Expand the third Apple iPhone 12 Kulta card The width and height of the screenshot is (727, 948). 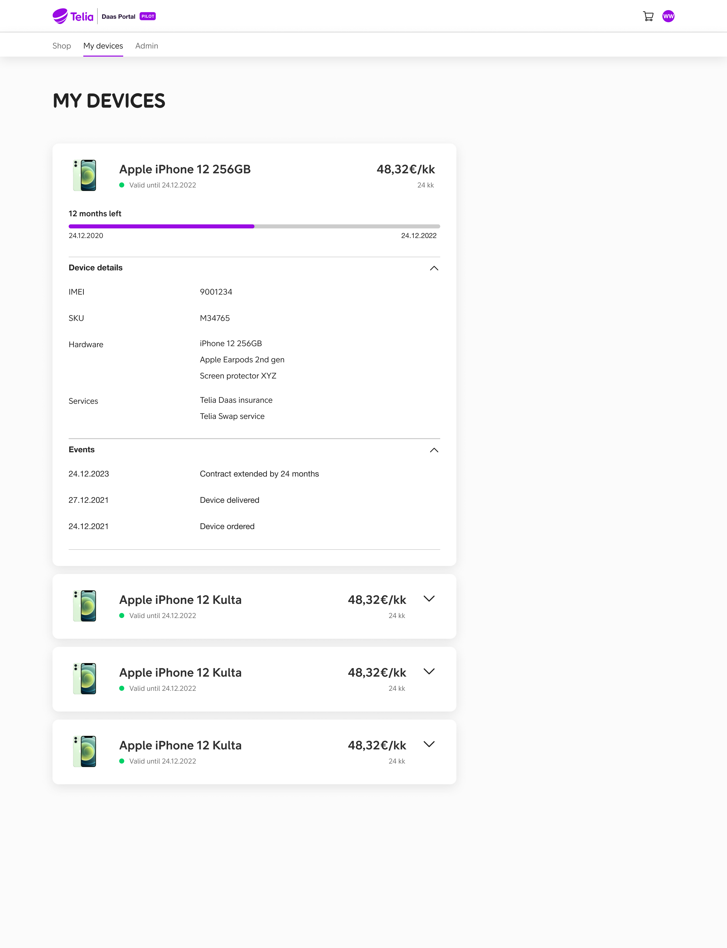point(429,744)
